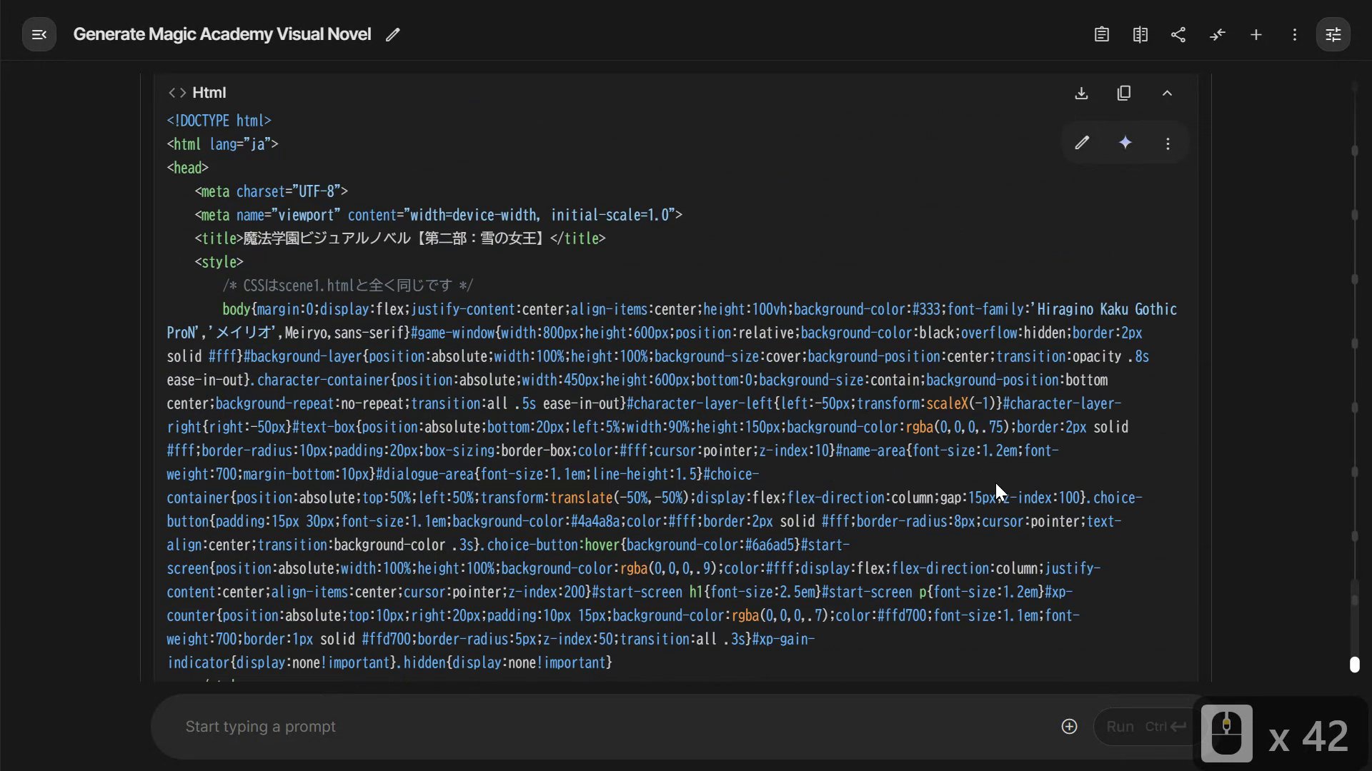This screenshot has height=771, width=1372.
Task: Download the Html code block
Action: 1081,94
